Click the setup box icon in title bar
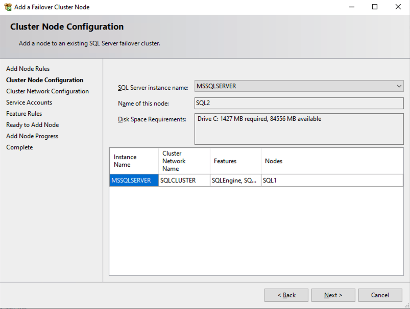Viewport: 410px width, 309px height. tap(8, 7)
